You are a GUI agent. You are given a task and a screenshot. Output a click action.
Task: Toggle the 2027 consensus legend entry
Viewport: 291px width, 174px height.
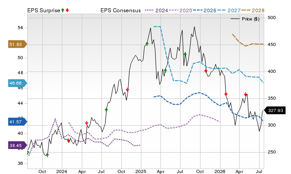229,10
